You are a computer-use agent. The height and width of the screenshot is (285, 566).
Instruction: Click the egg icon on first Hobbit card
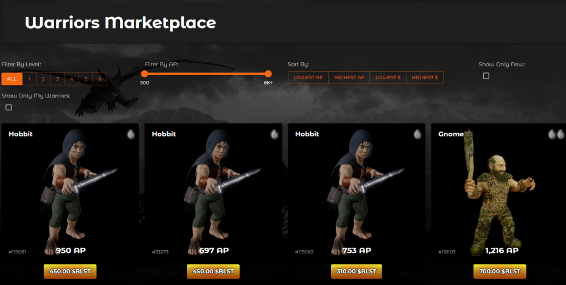tap(131, 135)
